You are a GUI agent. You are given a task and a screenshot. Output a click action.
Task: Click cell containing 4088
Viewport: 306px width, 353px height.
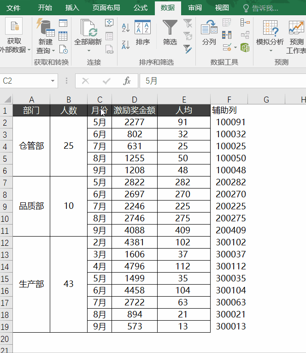(x=135, y=230)
